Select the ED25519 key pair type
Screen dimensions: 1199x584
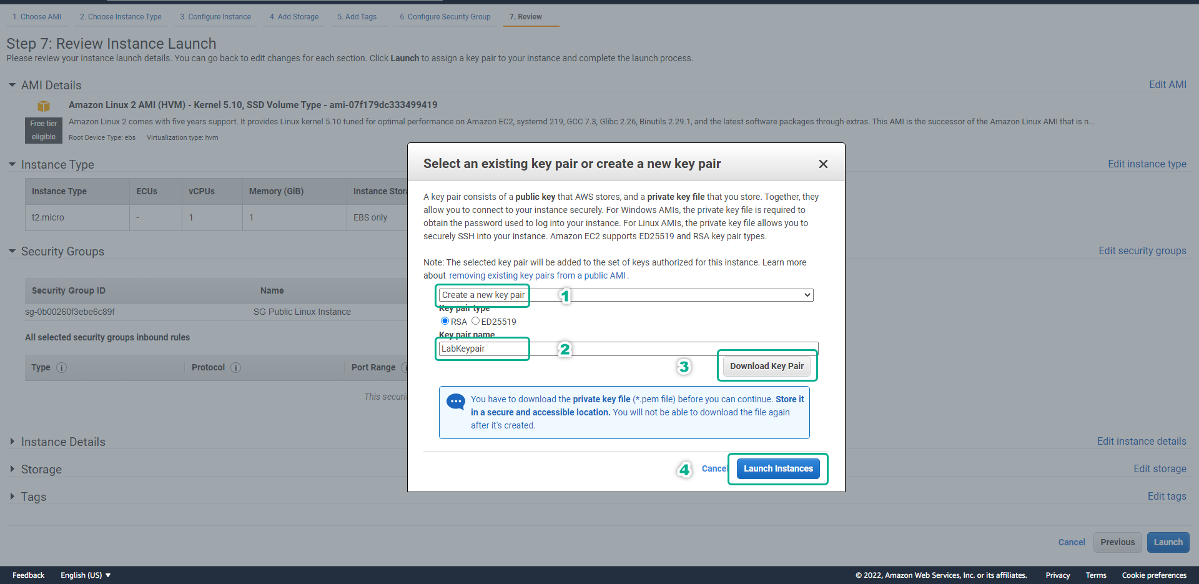(x=475, y=321)
